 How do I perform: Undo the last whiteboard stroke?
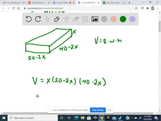point(29,19)
